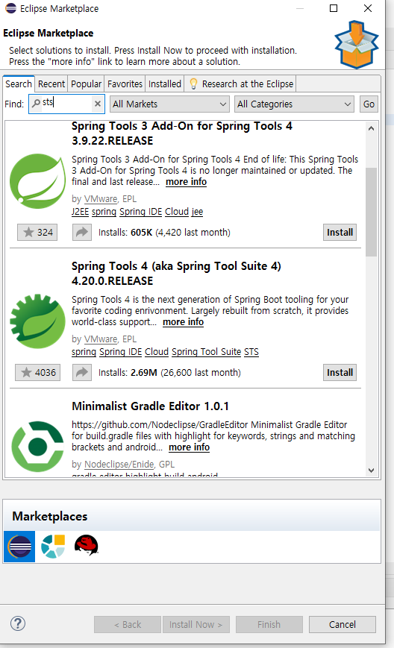The width and height of the screenshot is (394, 648).
Task: Open the All Categories dropdown
Action: [294, 104]
